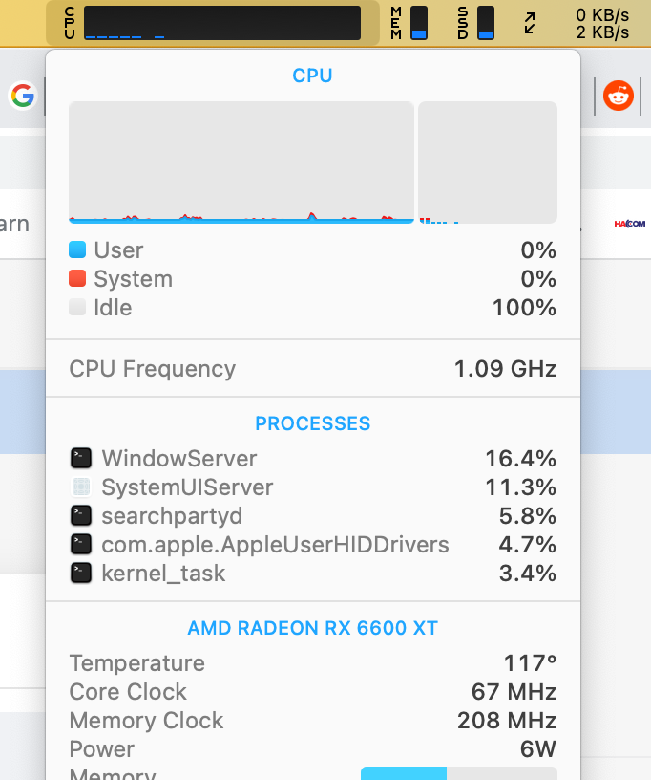This screenshot has width=651, height=780.
Task: Click the Google logo icon
Action: point(22,96)
